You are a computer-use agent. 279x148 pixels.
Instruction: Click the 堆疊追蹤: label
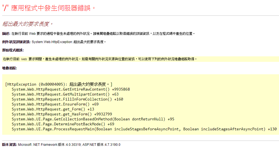(9, 68)
